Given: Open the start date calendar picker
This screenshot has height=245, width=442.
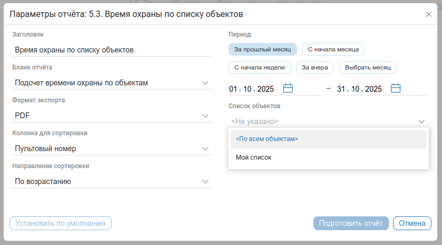Looking at the screenshot, I should coord(288,89).
